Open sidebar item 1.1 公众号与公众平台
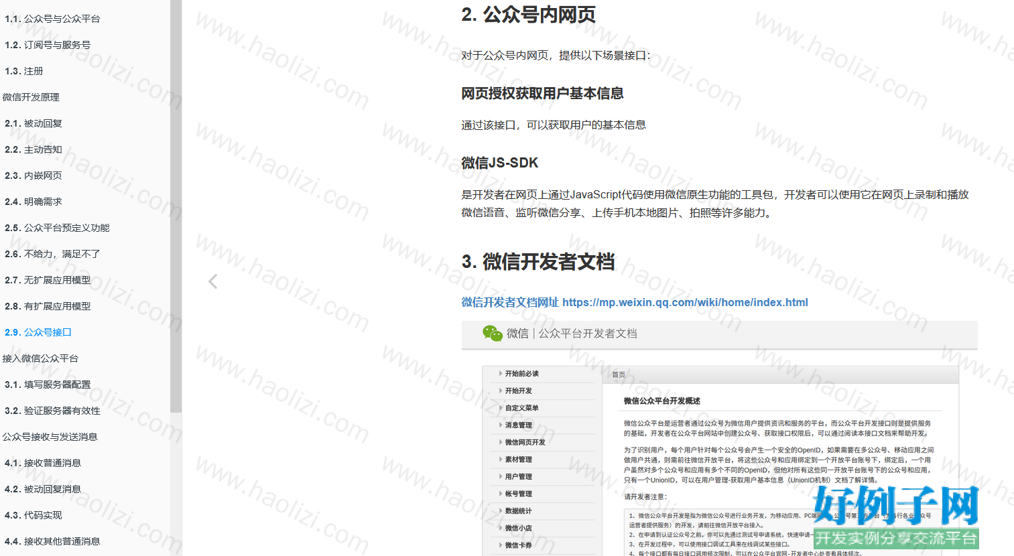The height and width of the screenshot is (556, 1014). pyautogui.click(x=52, y=19)
